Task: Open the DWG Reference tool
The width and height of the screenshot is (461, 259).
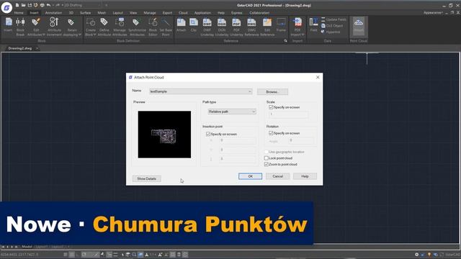Action: (251, 27)
